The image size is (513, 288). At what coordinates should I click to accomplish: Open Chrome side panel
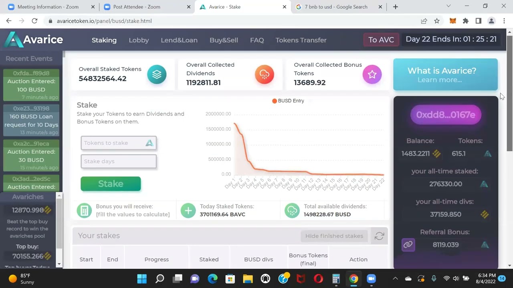coord(478,21)
